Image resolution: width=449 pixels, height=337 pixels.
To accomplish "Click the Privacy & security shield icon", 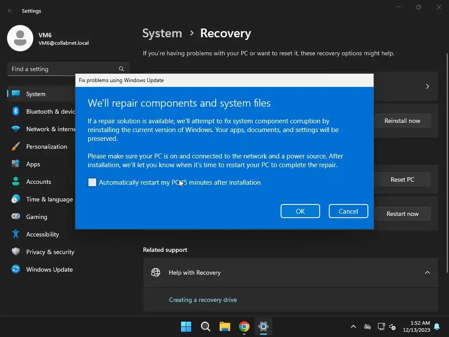I will 16,251.
